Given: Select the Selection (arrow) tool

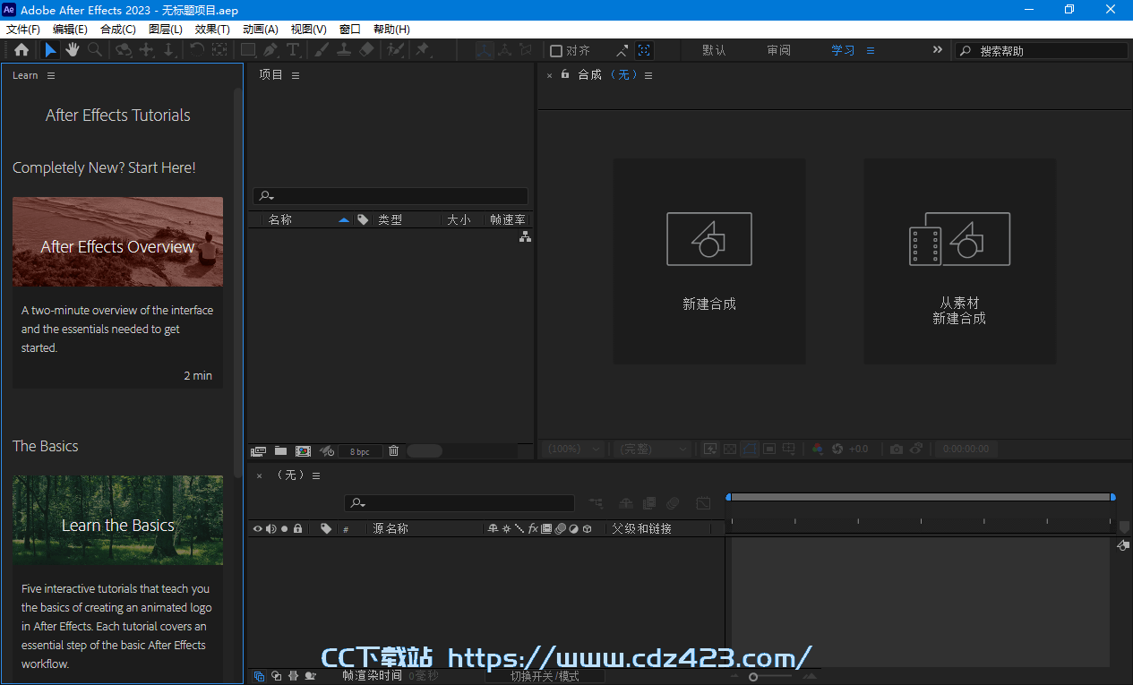Looking at the screenshot, I should 50,50.
